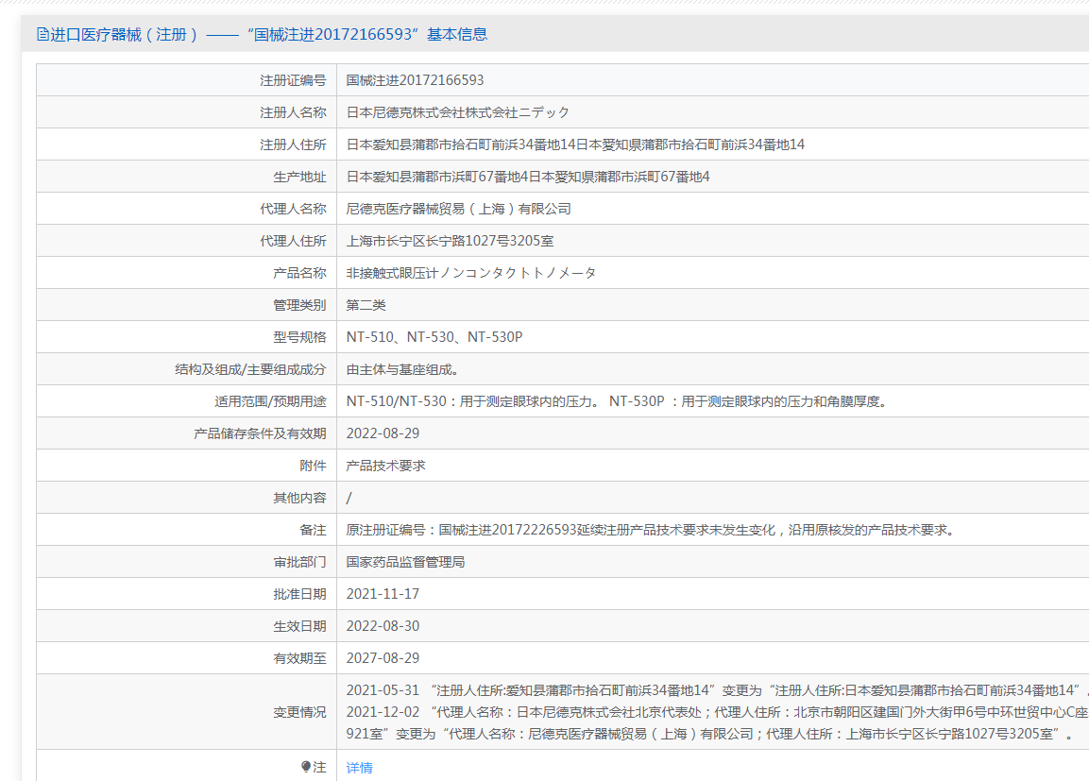Click the 变更情况 label
The width and height of the screenshot is (1089, 781).
(299, 712)
